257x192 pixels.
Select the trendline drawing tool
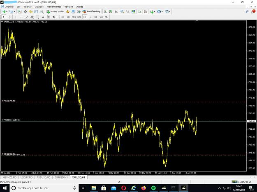point(27,17)
